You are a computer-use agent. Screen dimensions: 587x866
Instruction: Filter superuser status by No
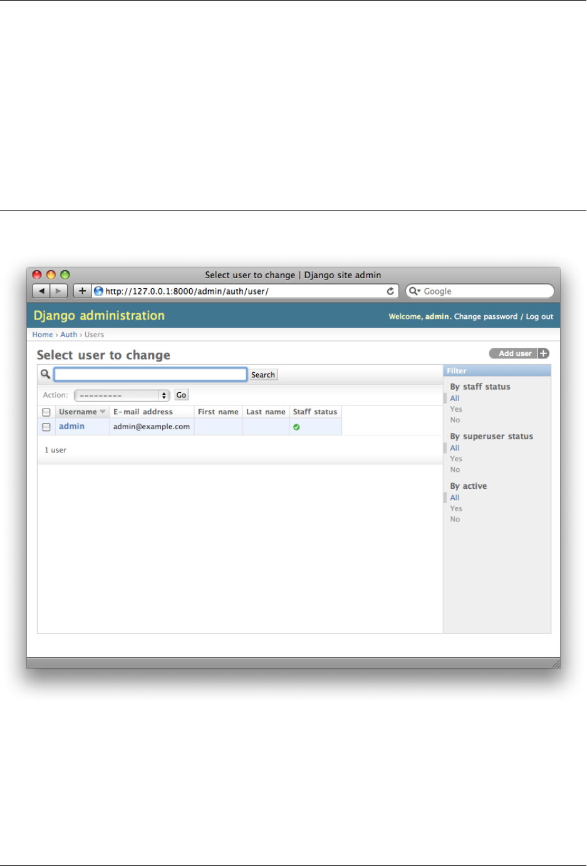[x=455, y=469]
